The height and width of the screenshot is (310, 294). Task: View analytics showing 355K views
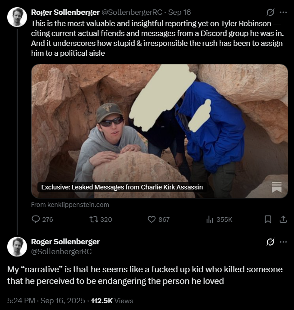(x=219, y=220)
